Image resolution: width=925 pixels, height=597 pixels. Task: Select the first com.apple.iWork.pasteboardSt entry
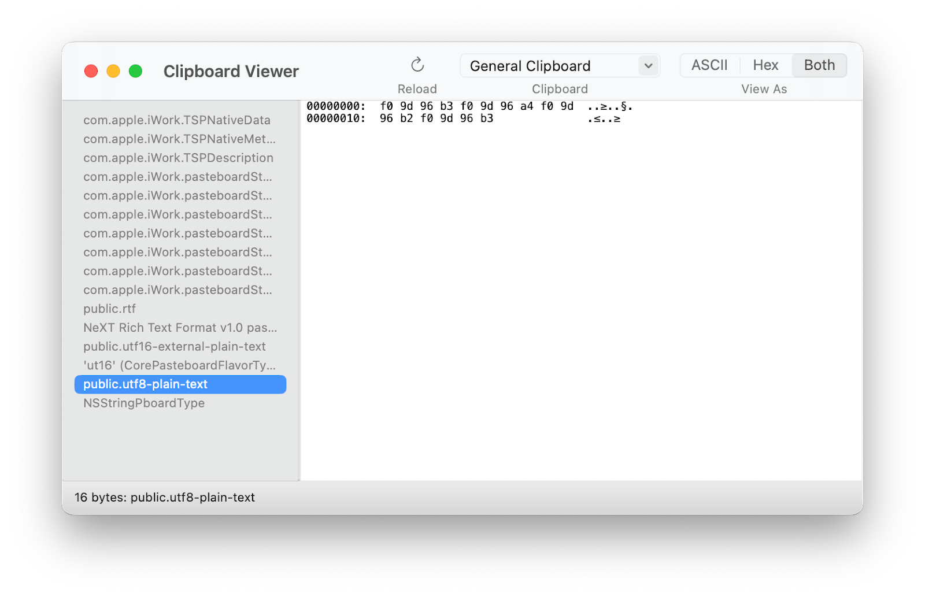pyautogui.click(x=177, y=176)
